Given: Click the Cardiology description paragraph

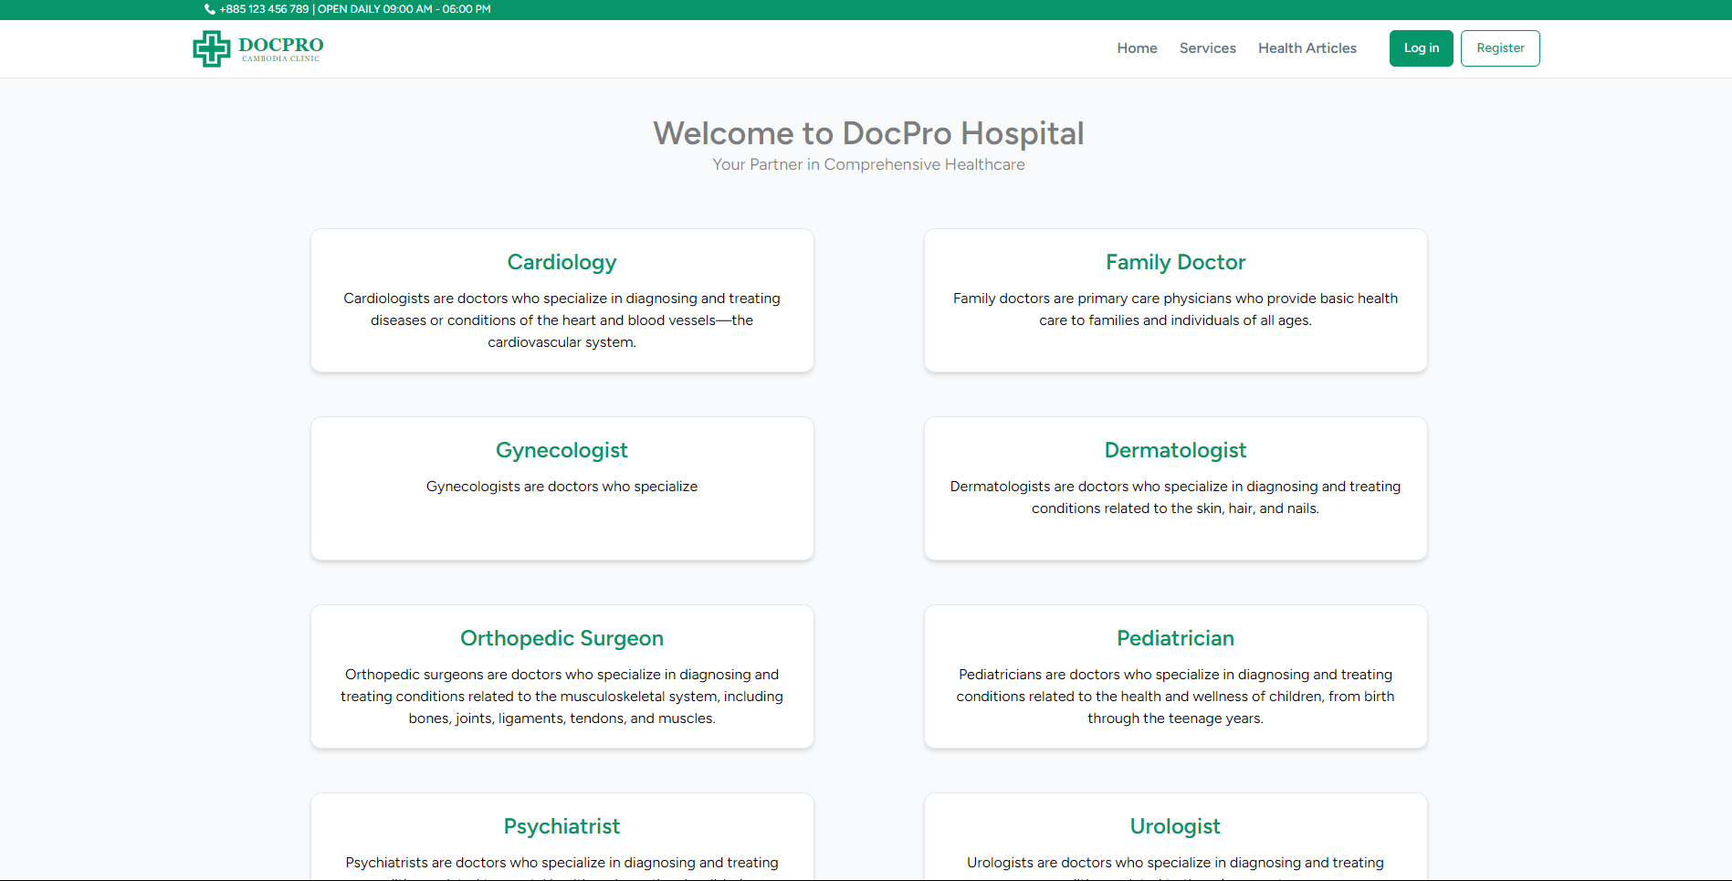Looking at the screenshot, I should coord(562,320).
